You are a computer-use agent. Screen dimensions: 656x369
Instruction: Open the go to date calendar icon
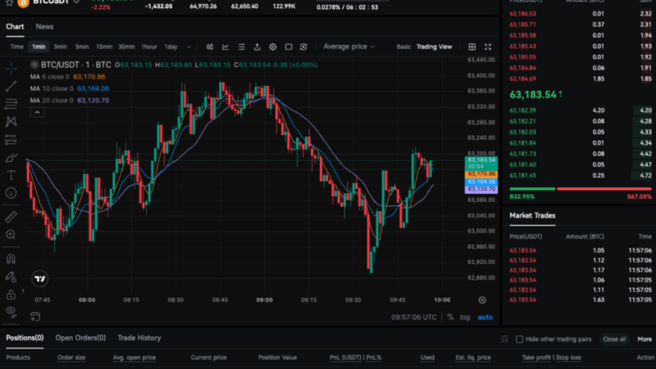(x=35, y=317)
